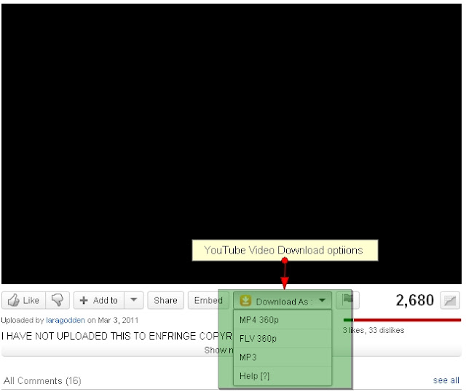Image resolution: width=466 pixels, height=392 pixels.
Task: Click the thumbs-down dislike icon
Action: (58, 300)
